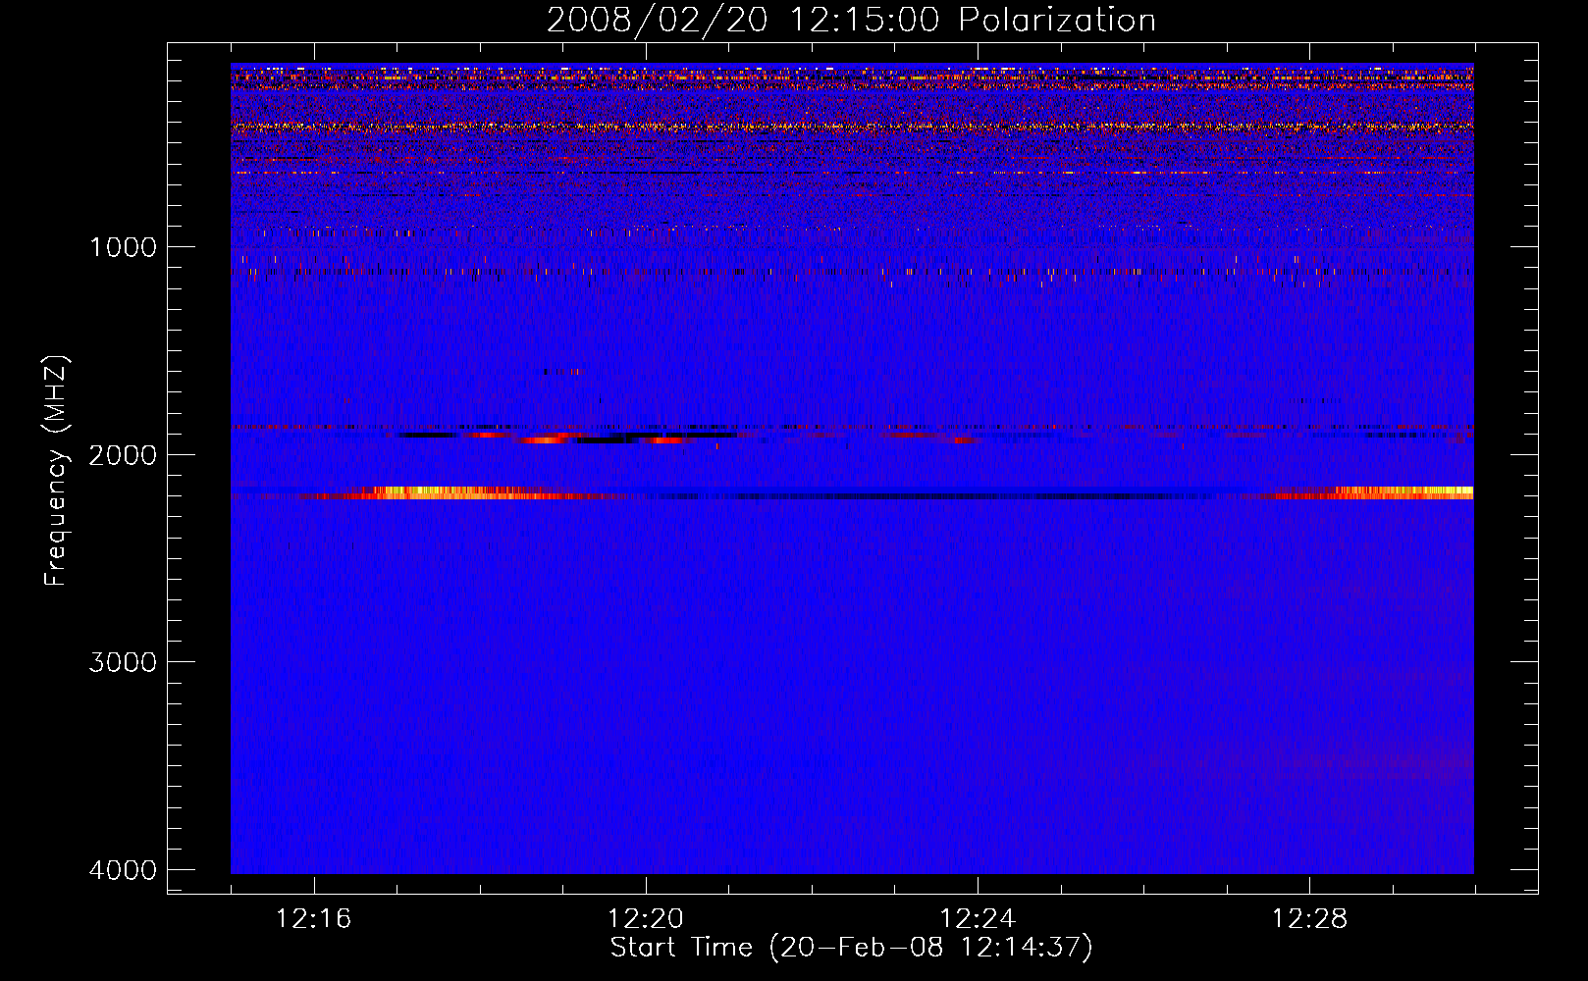This screenshot has height=981, width=1588.
Task: Click the "Frequency (MHZ)" axis label
Action: pos(56,471)
